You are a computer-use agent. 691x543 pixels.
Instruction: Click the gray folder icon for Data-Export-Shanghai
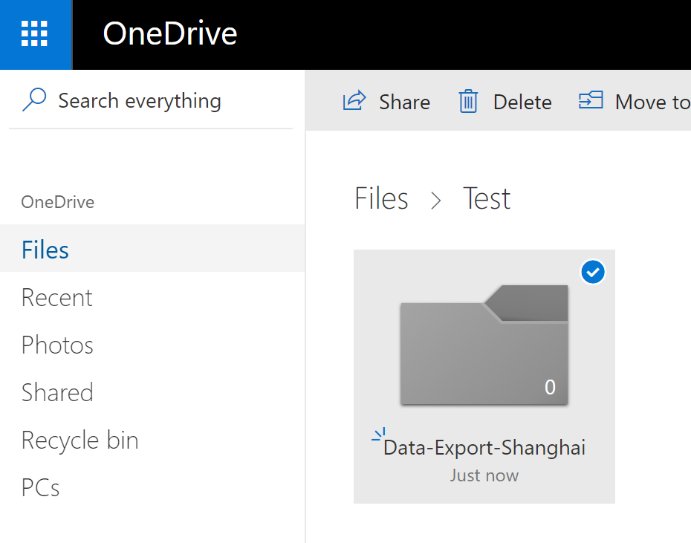pos(484,345)
